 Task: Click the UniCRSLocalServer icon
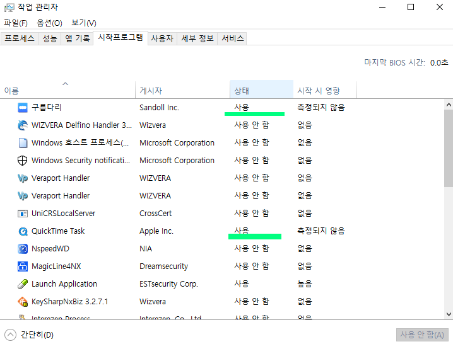point(23,214)
